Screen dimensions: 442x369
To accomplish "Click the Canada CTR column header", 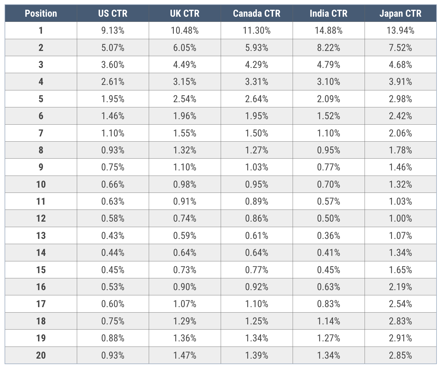I will point(257,14).
